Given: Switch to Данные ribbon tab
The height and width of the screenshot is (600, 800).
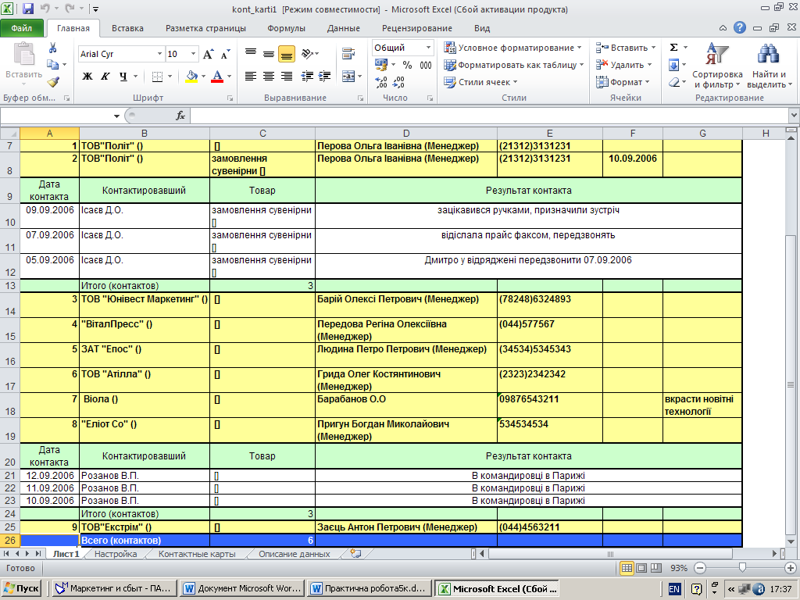Looking at the screenshot, I should coord(344,28).
